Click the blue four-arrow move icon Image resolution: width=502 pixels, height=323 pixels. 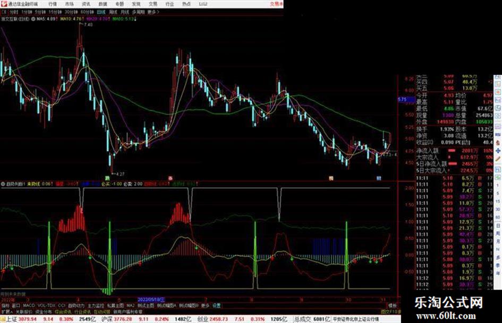coord(498,151)
